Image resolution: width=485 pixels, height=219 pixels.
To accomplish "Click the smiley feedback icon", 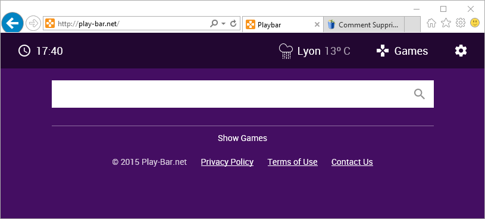I will coord(475,23).
